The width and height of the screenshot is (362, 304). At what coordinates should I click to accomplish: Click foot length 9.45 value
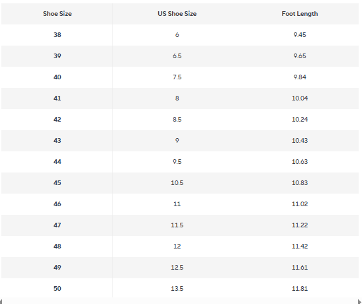click(300, 35)
